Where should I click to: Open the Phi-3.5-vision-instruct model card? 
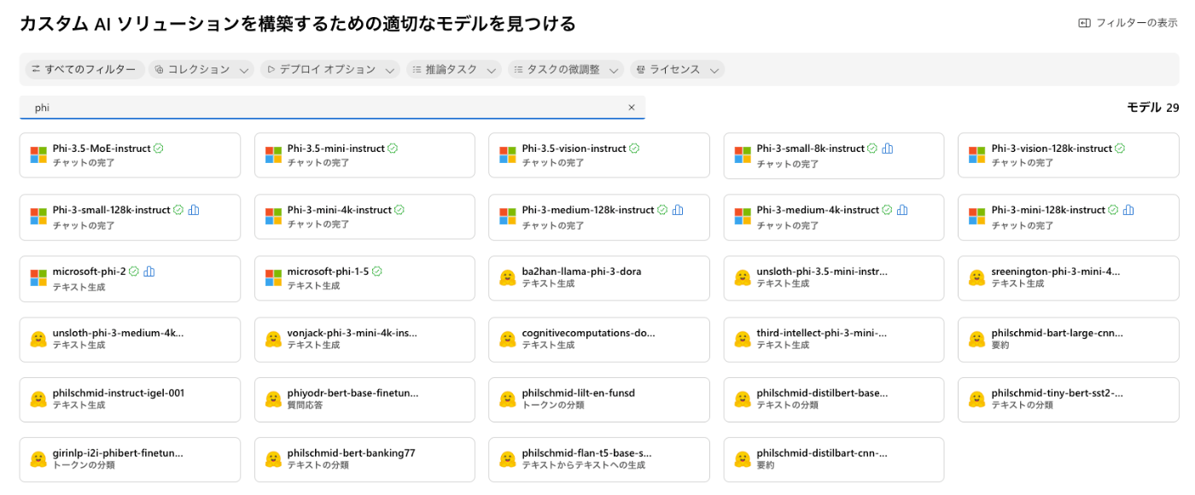pyautogui.click(x=599, y=155)
